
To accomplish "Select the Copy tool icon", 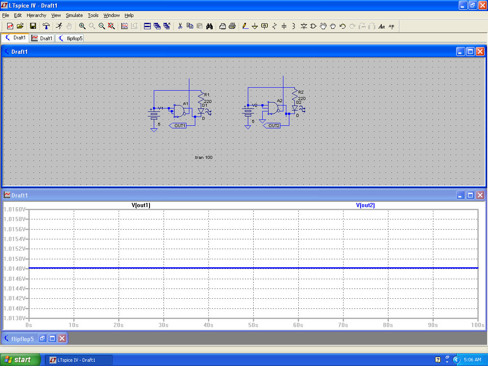I will tap(190, 26).
